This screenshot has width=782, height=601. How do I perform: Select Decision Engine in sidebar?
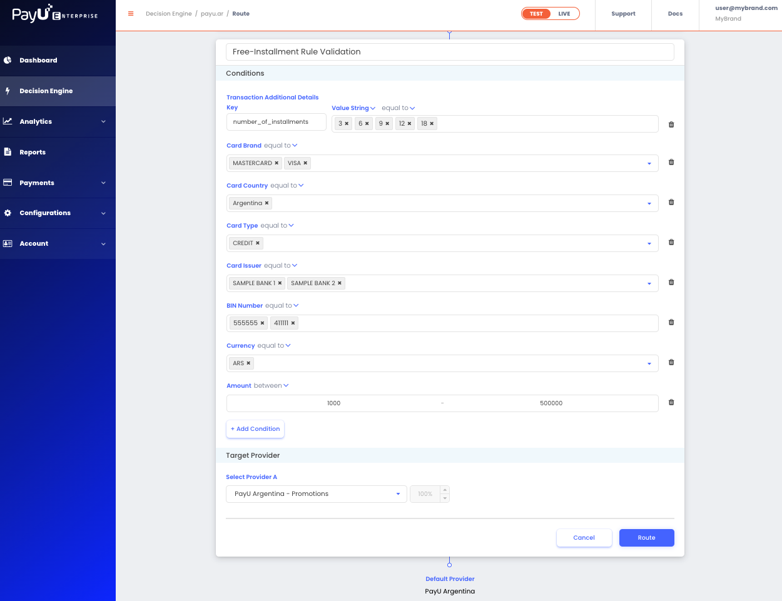tap(58, 91)
